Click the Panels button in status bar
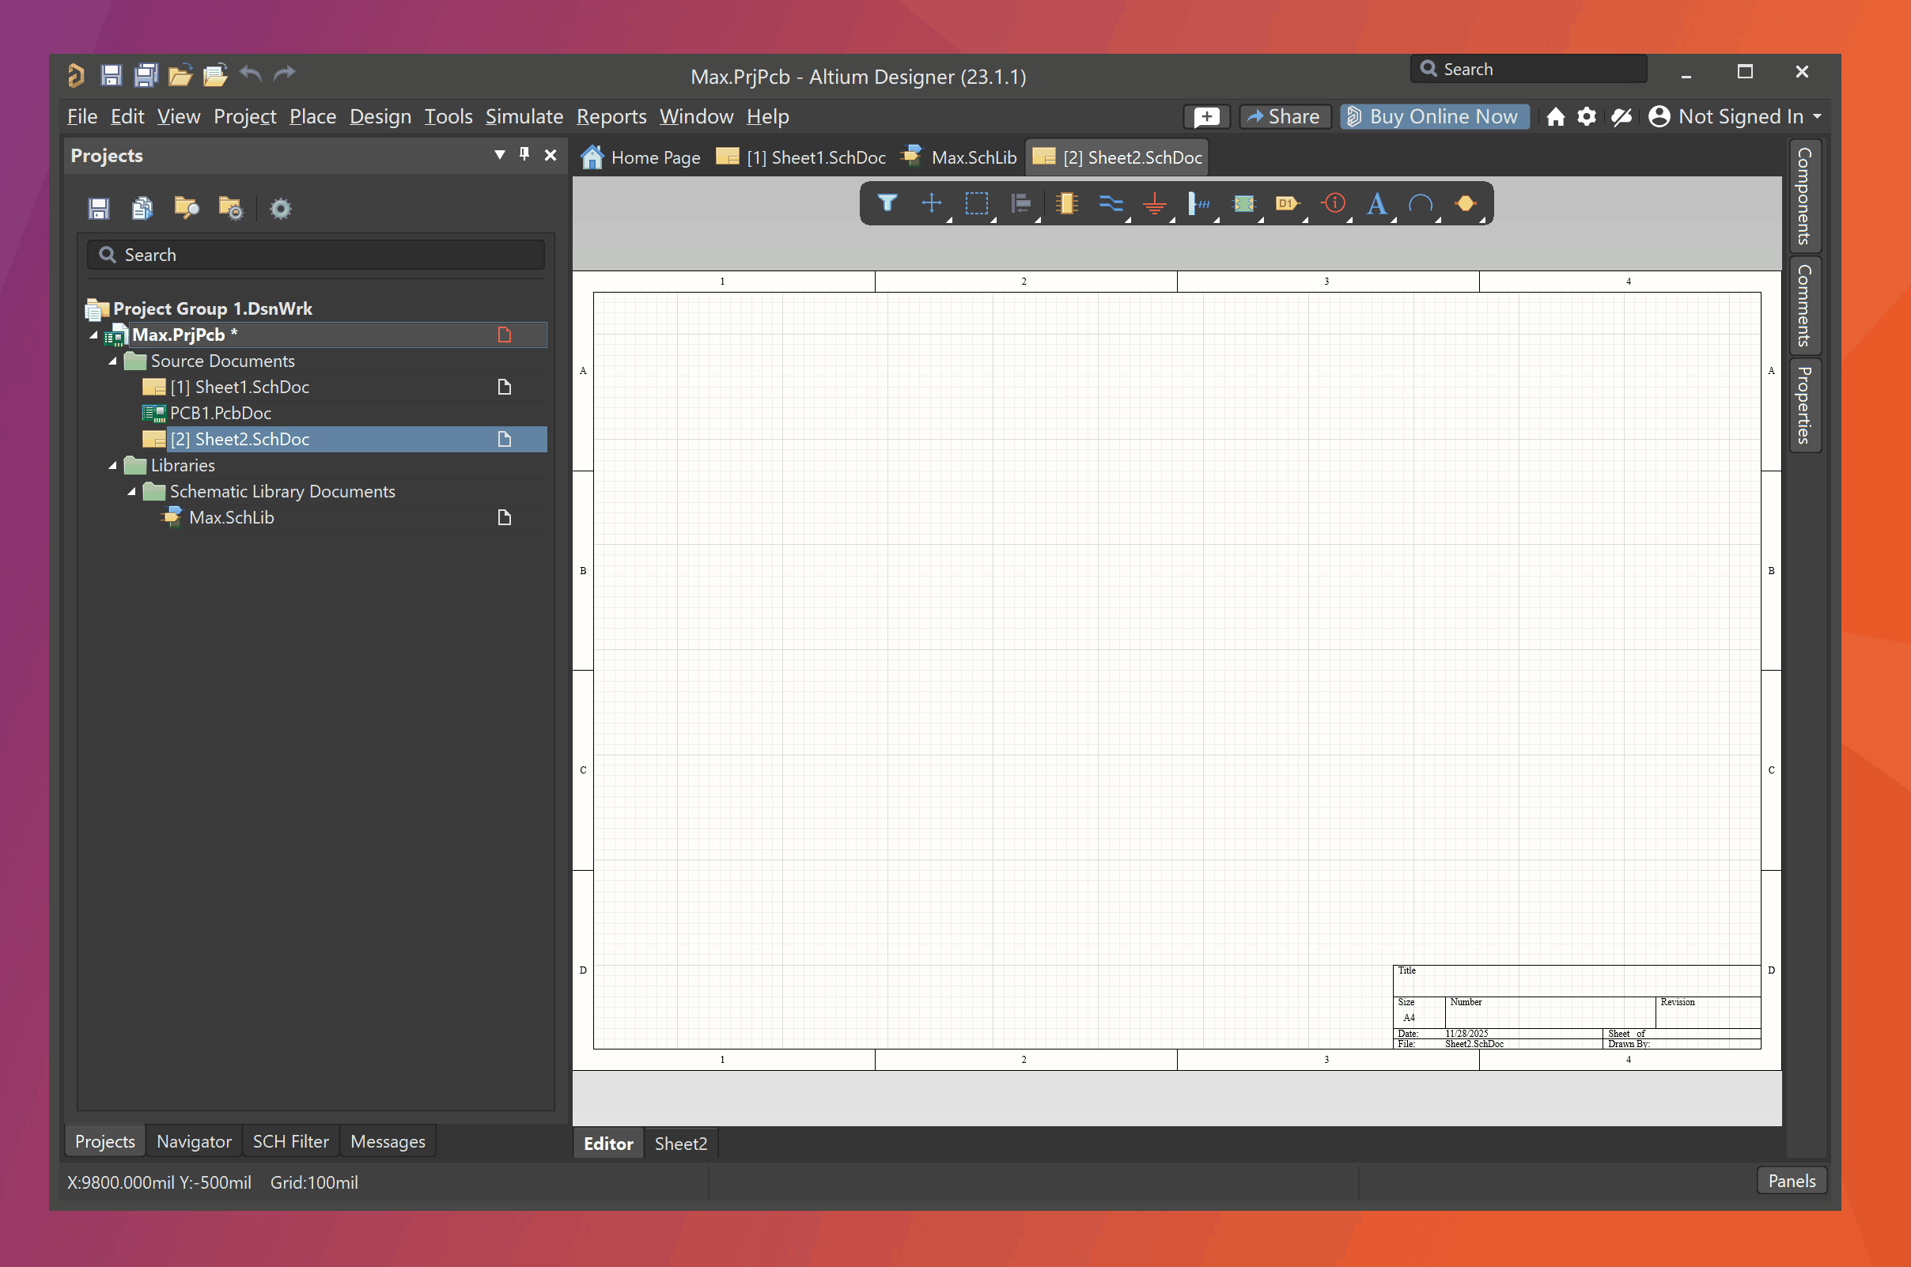Image resolution: width=1911 pixels, height=1267 pixels. click(1791, 1181)
